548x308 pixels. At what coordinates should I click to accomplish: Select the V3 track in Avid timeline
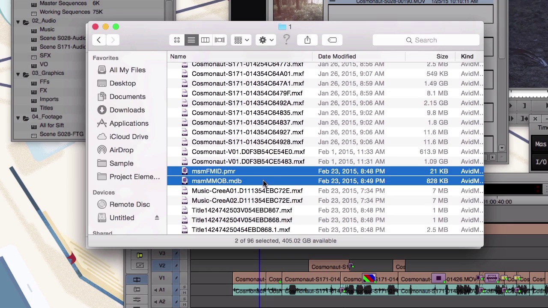162,254
